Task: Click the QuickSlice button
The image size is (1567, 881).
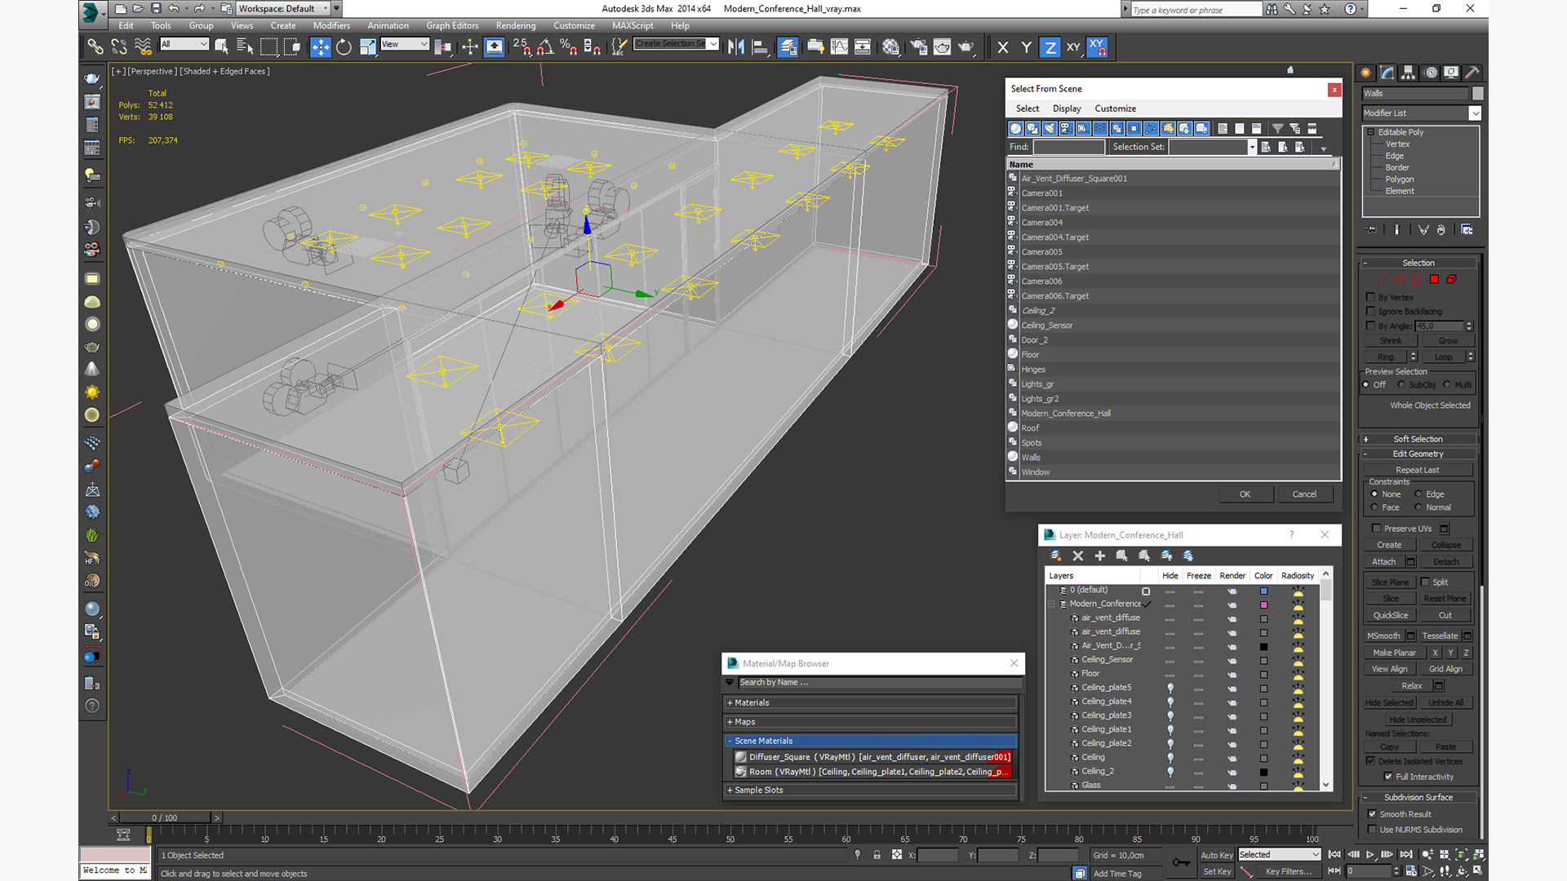Action: pos(1391,616)
